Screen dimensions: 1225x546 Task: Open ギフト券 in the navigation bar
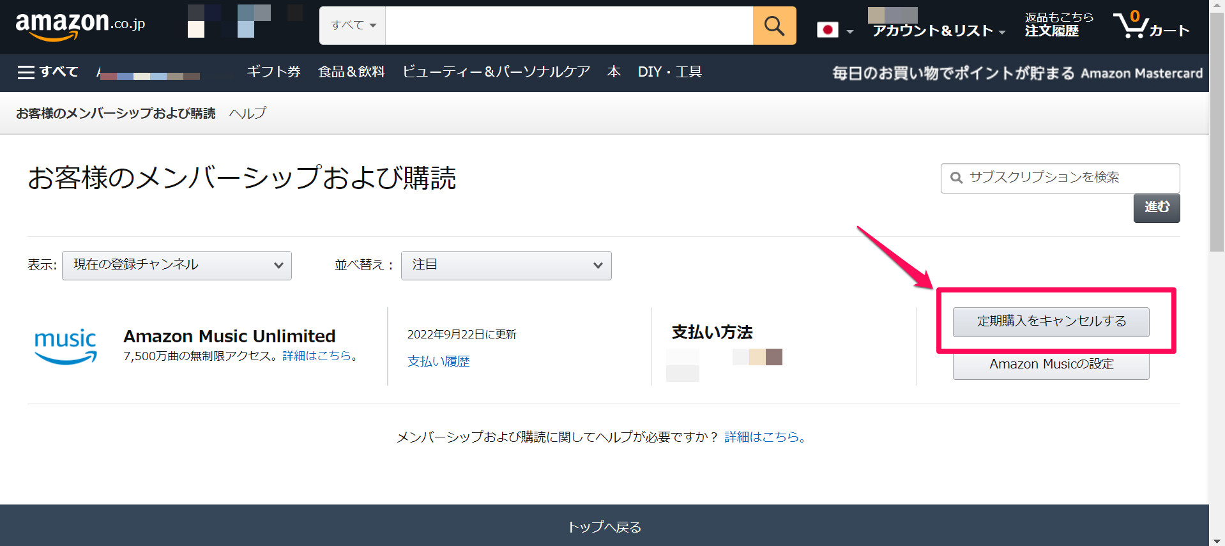point(273,72)
